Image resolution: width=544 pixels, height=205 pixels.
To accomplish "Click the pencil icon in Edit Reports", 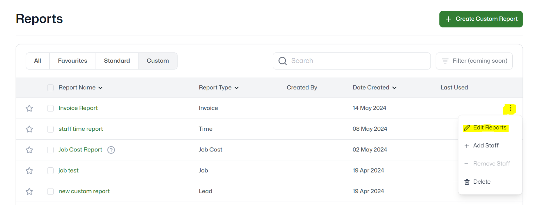I will [x=467, y=128].
